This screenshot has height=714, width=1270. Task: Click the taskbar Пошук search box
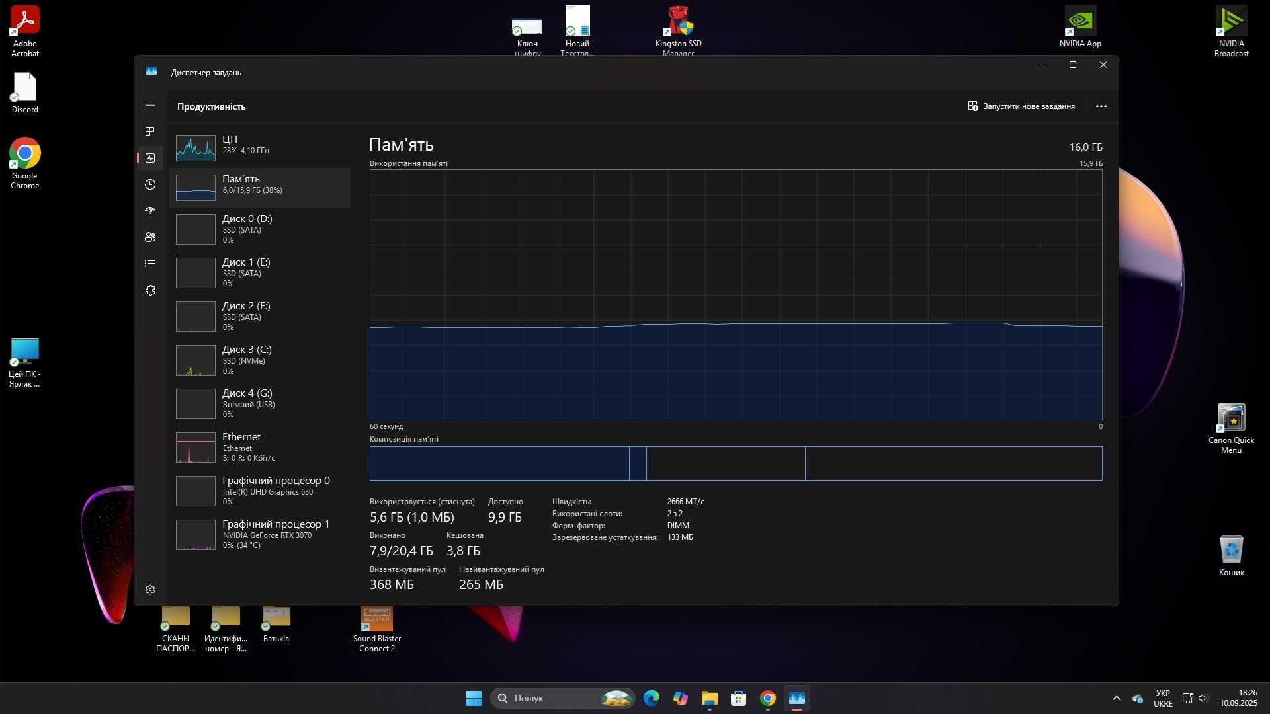(563, 698)
